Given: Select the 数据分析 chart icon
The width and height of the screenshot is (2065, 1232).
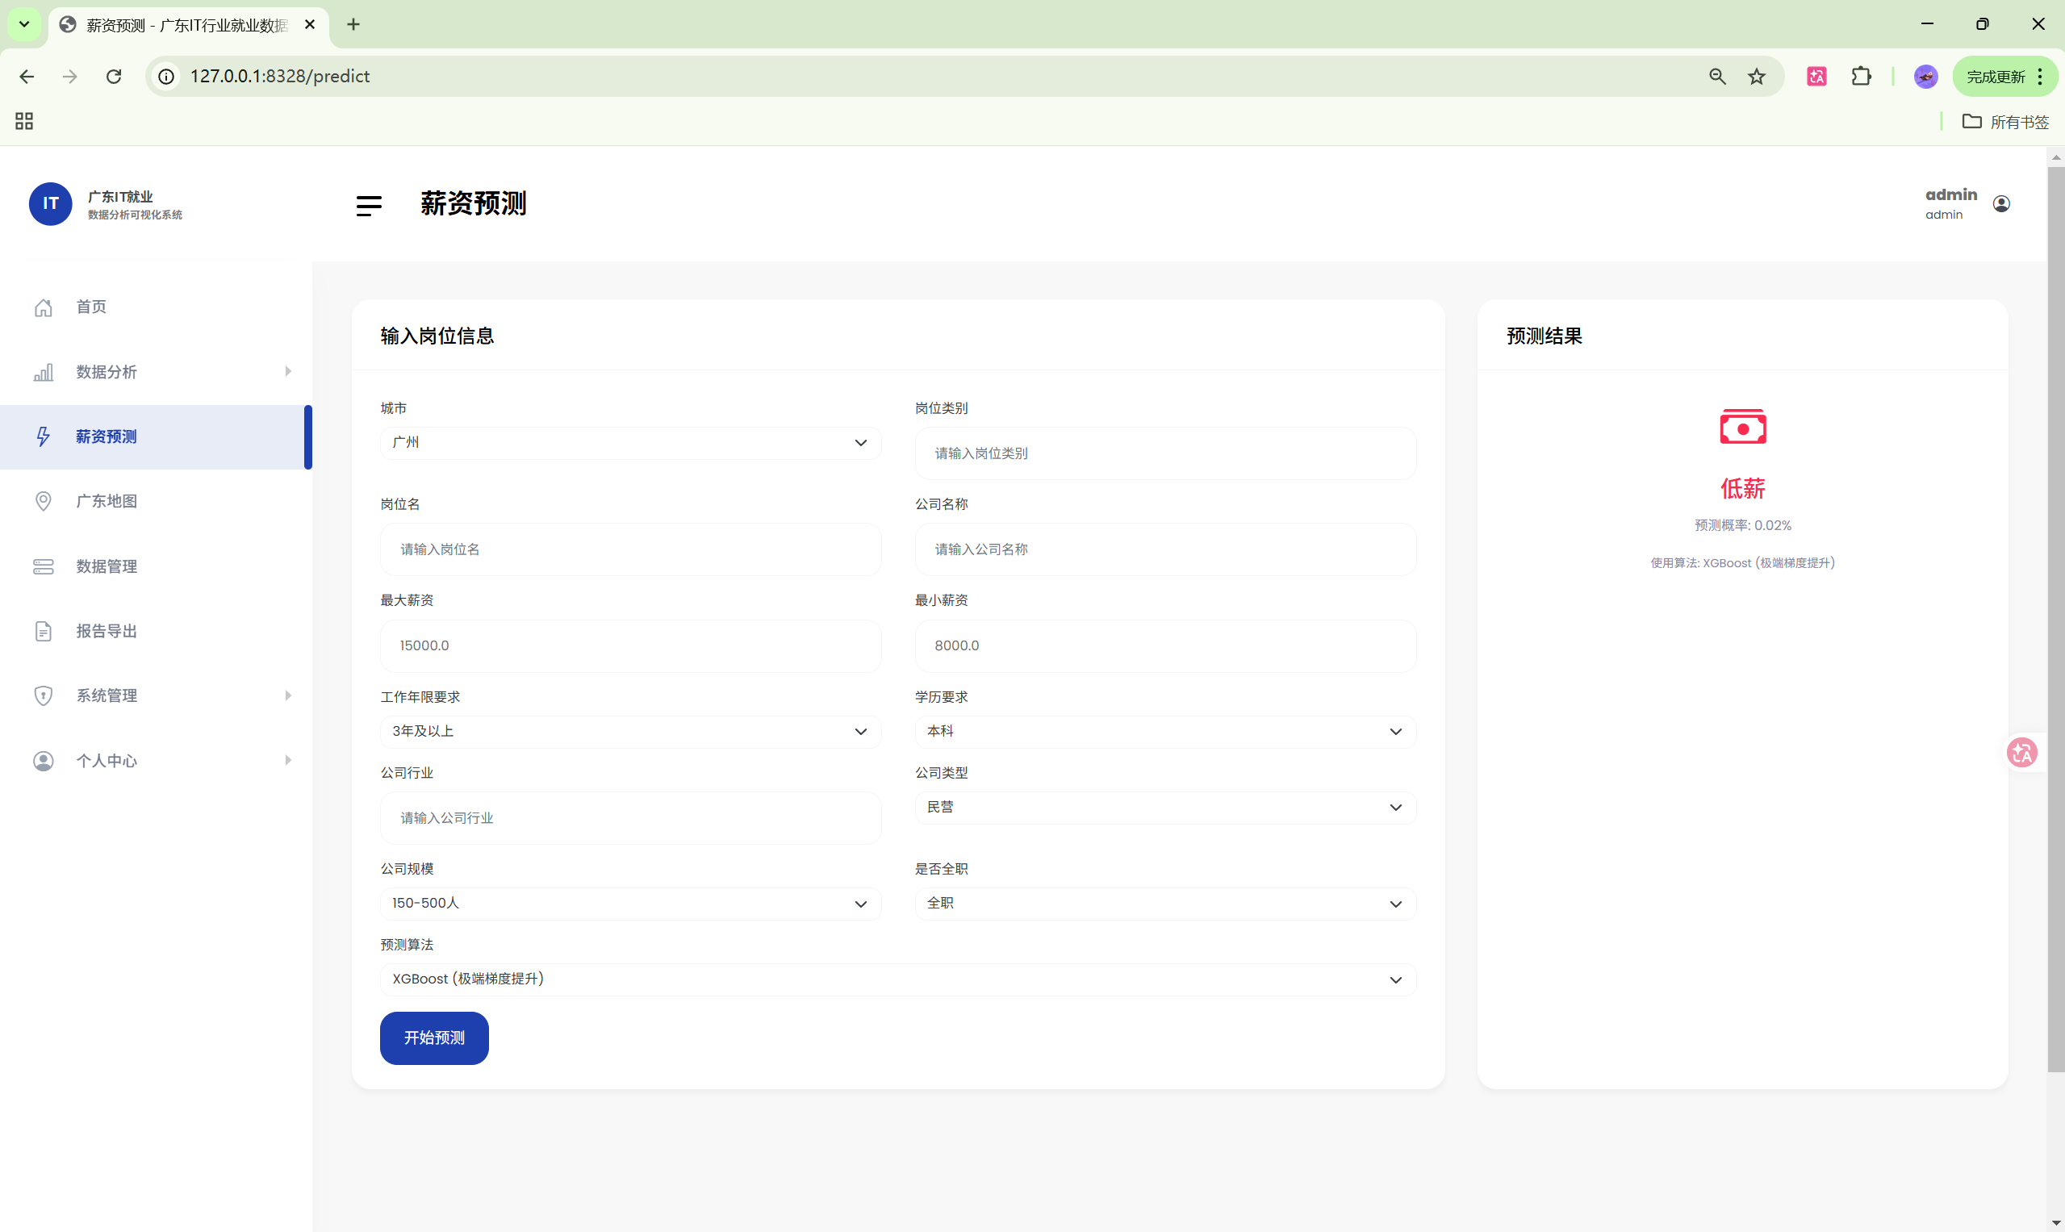Looking at the screenshot, I should pos(44,372).
